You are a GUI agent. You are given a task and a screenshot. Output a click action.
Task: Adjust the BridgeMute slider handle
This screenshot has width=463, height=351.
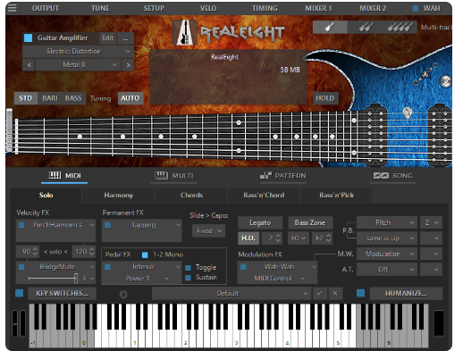[x=76, y=279]
